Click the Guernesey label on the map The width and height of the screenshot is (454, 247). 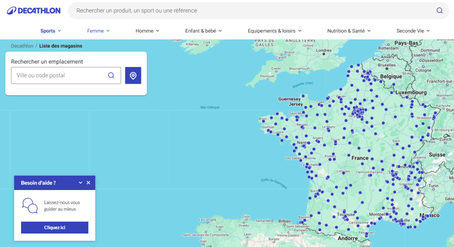290,99
